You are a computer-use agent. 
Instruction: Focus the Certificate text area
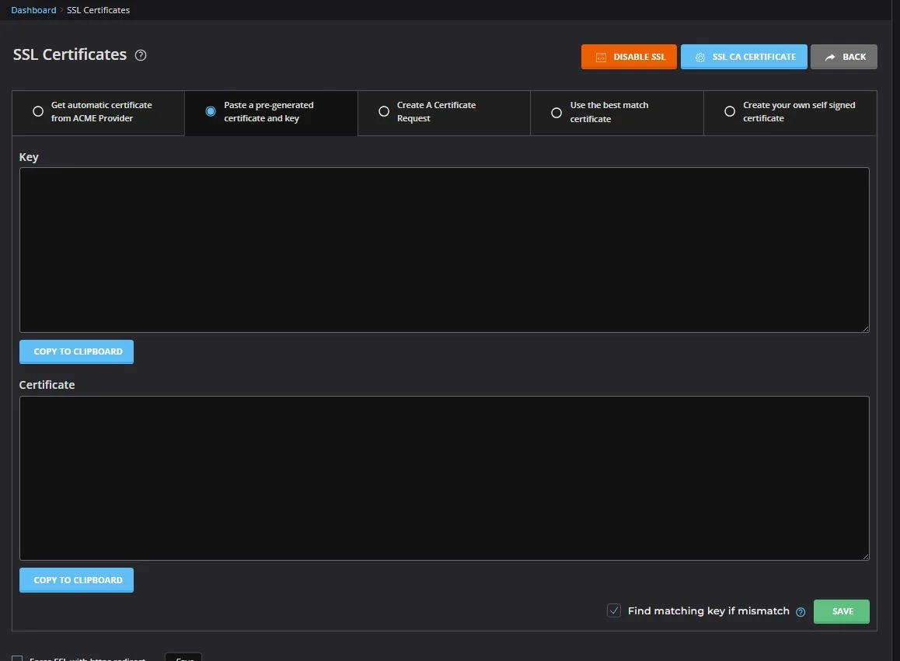(445, 478)
